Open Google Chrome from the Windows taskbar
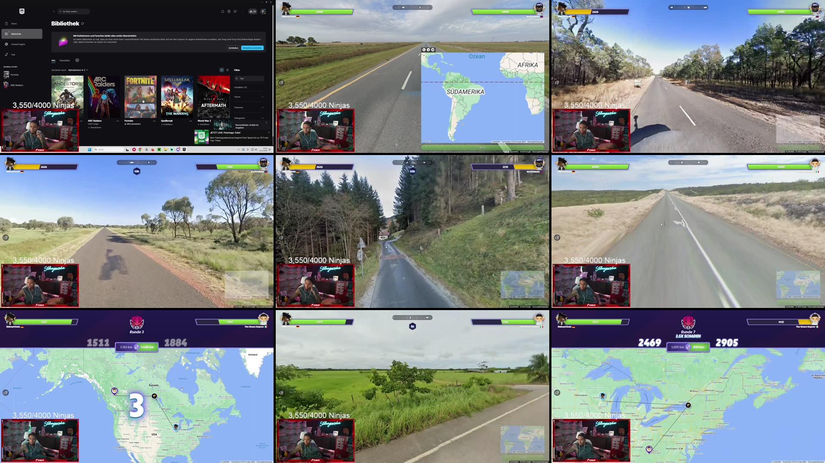This screenshot has width=825, height=463. coord(140,149)
